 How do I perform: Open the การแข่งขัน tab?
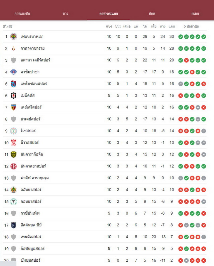click(22, 13)
